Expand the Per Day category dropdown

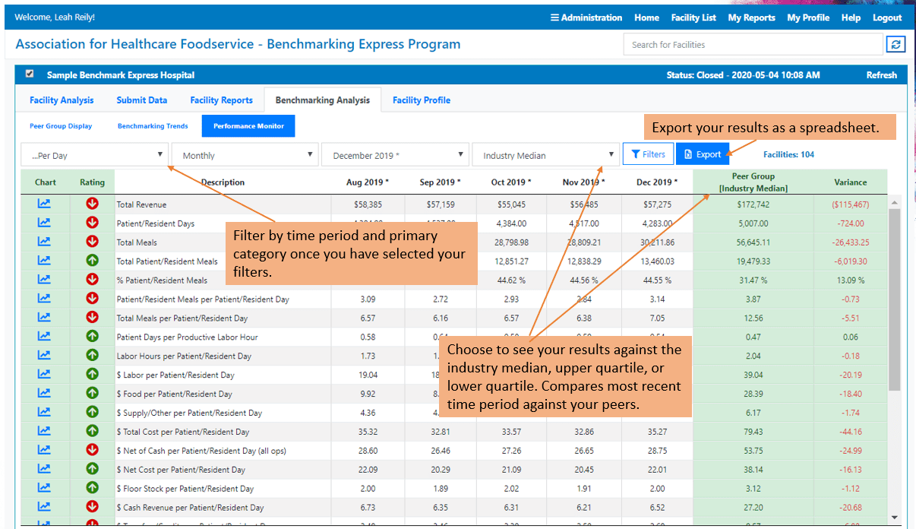click(x=94, y=155)
